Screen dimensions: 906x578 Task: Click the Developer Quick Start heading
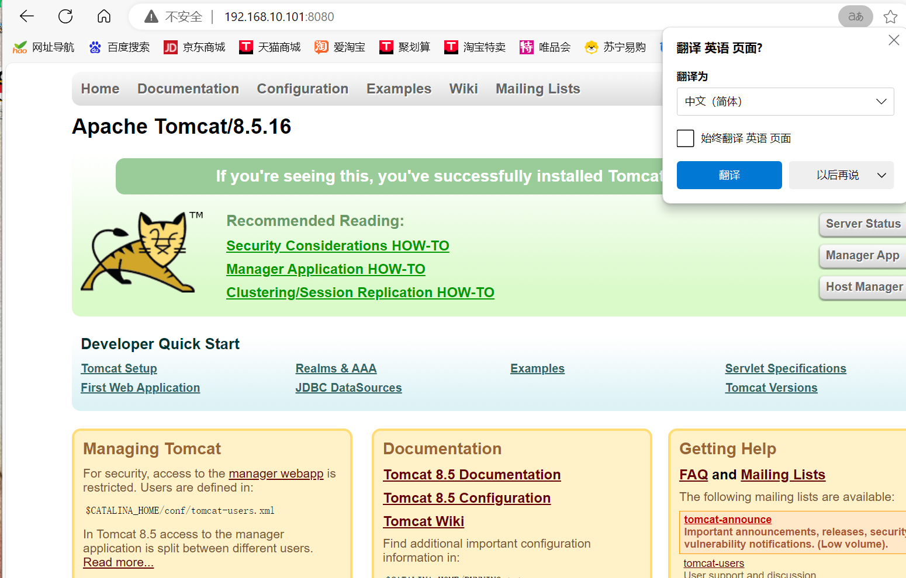160,344
